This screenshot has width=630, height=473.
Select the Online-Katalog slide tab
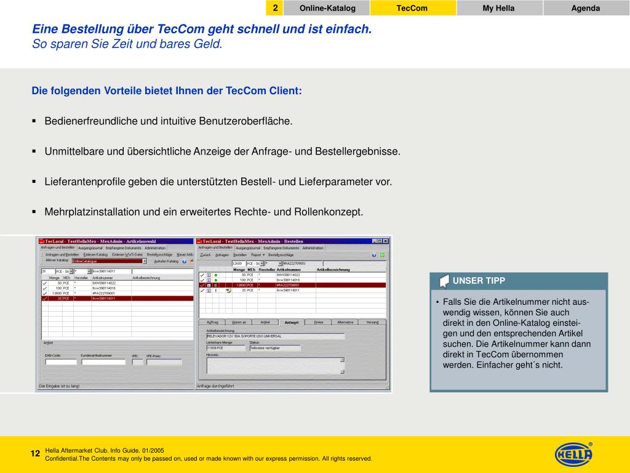point(327,8)
